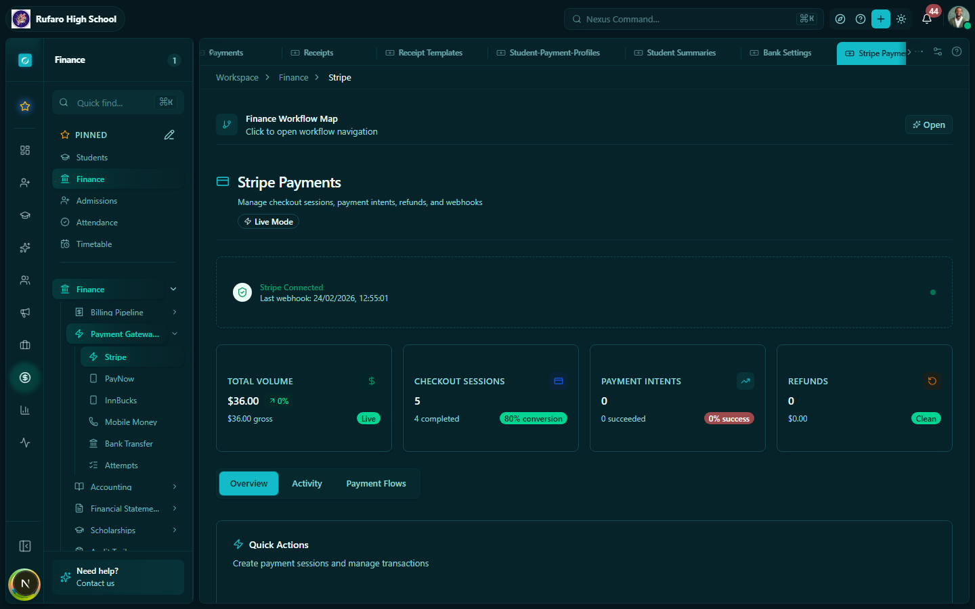Open the help question-mark icon beside the compass
The height and width of the screenshot is (609, 975).
[x=861, y=19]
